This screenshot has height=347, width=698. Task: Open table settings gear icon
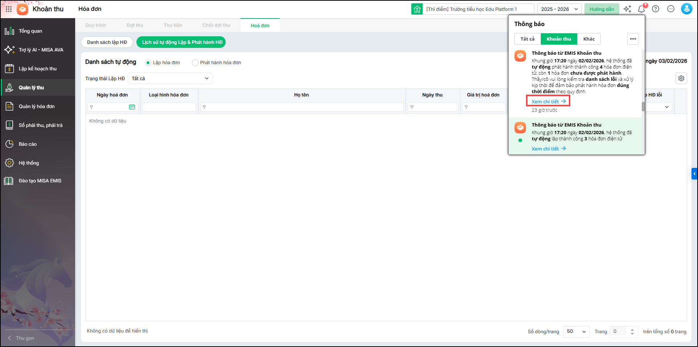pyautogui.click(x=681, y=78)
